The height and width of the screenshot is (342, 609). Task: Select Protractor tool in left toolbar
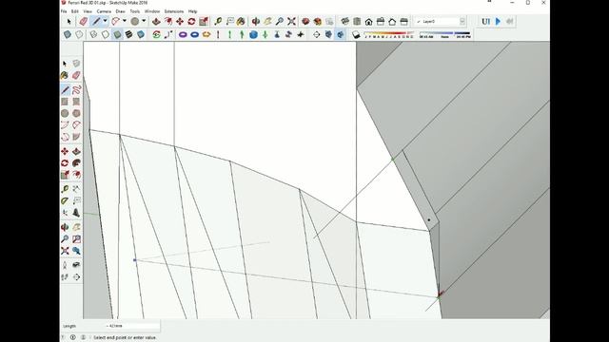pos(65,200)
